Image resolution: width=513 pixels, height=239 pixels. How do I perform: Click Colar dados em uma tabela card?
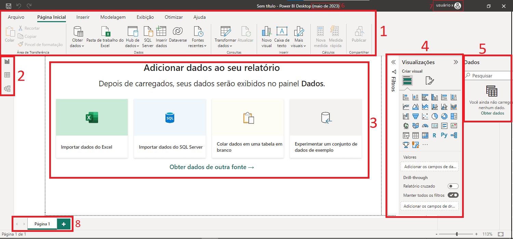(248, 129)
